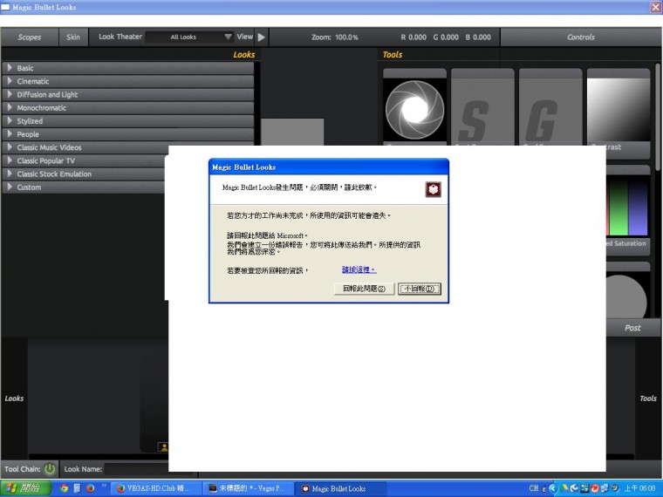Click the Look Theater button
Screen dimensions: 663x497
(x=120, y=37)
